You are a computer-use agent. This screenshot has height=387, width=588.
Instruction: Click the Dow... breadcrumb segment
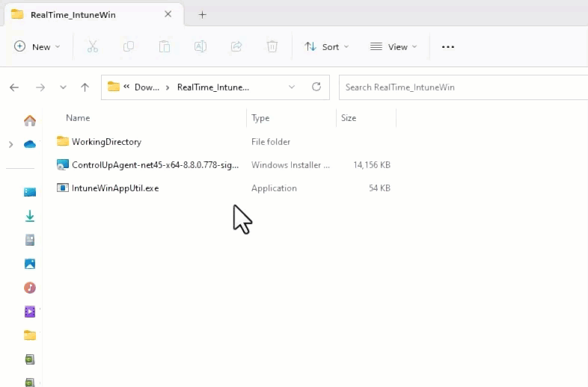pos(147,87)
